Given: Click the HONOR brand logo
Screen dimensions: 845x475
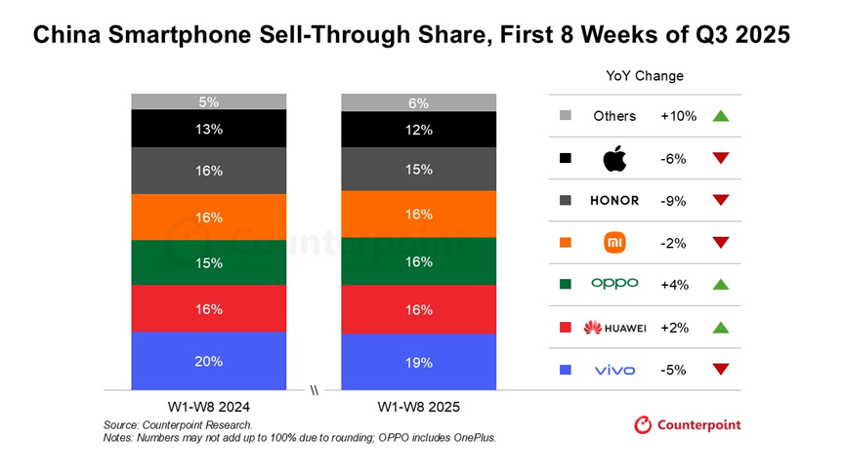Looking at the screenshot, I should pyautogui.click(x=614, y=201).
